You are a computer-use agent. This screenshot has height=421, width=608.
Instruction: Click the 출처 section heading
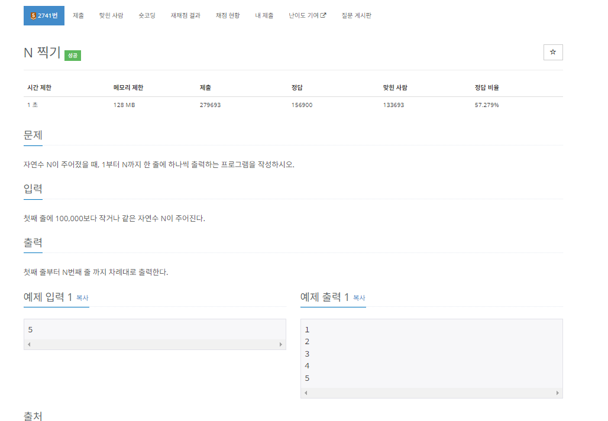point(33,416)
